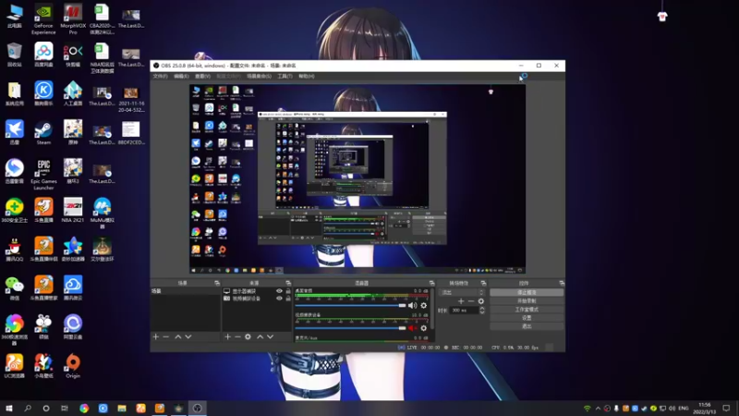Click Start Recording button in Controls

tap(527, 301)
